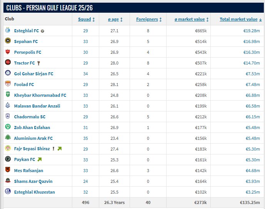Open the Gol Gohar Sirjan FC club page
This screenshot has width=265, height=209.
coord(33,73)
